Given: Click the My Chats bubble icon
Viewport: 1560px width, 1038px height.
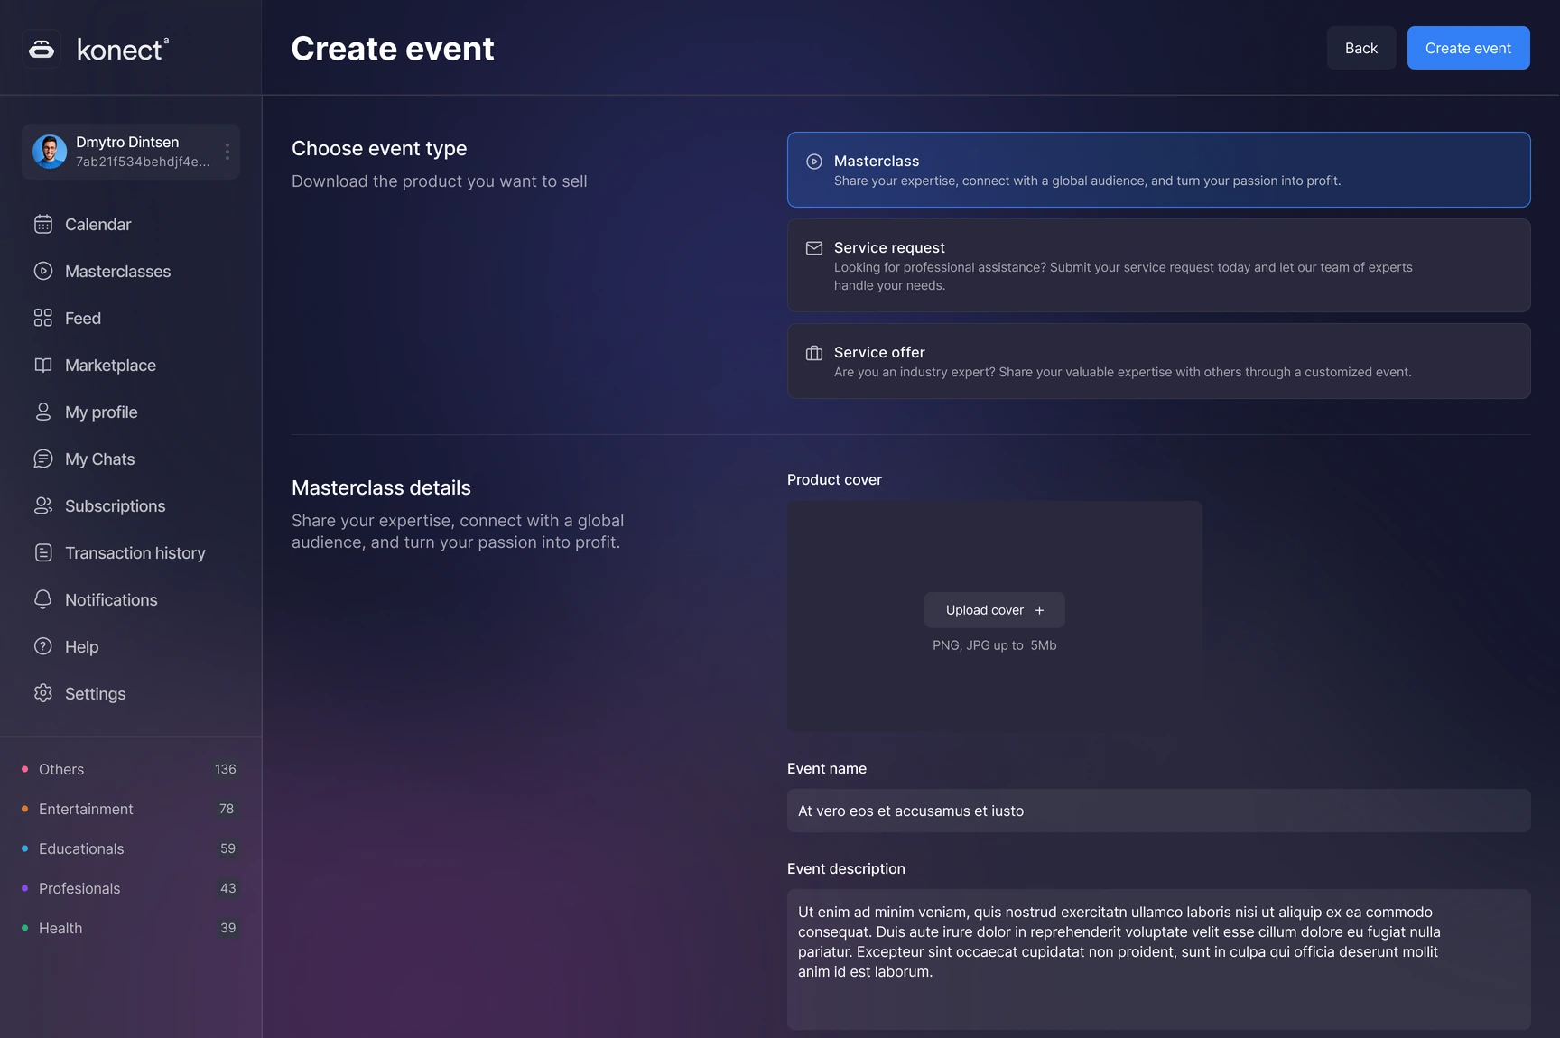Looking at the screenshot, I should click(x=43, y=459).
